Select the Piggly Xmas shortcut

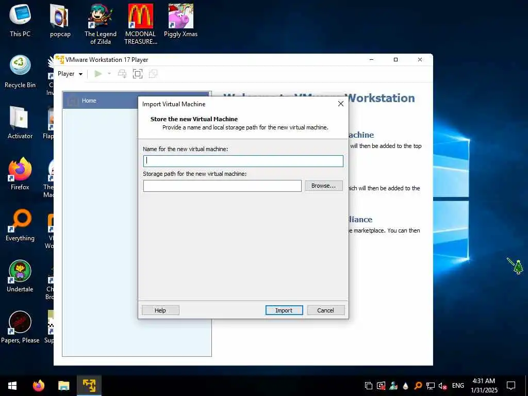click(x=180, y=20)
